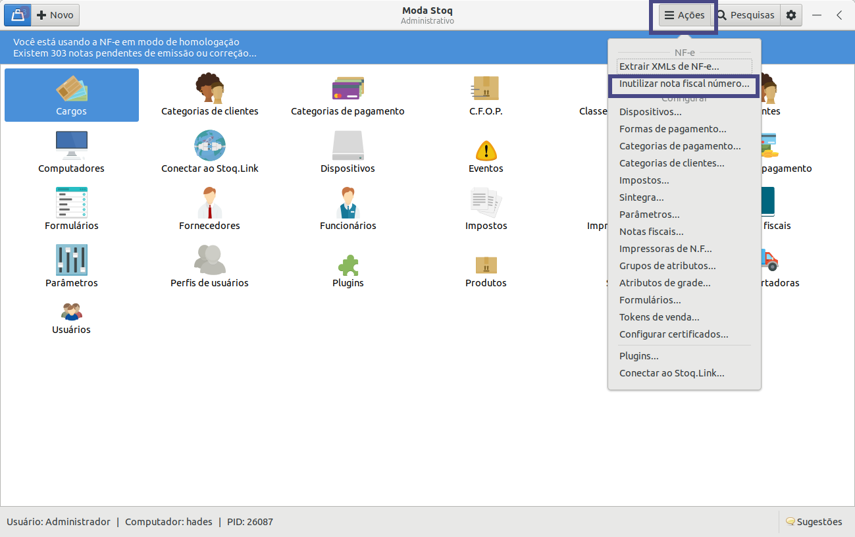855x537 pixels.
Task: Click 'Existem 303 notas pendentes' message
Action: tap(135, 53)
